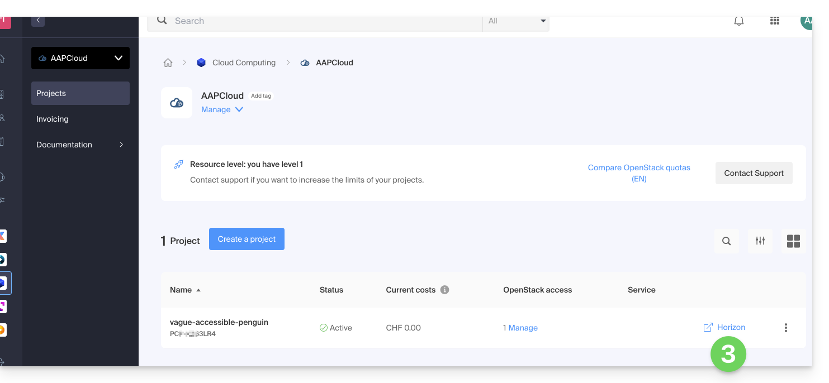Switch to grid view layout icon
This screenshot has height=383, width=829.
793,241
